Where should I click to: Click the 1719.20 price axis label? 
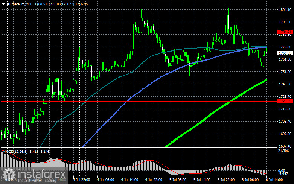point(285,109)
